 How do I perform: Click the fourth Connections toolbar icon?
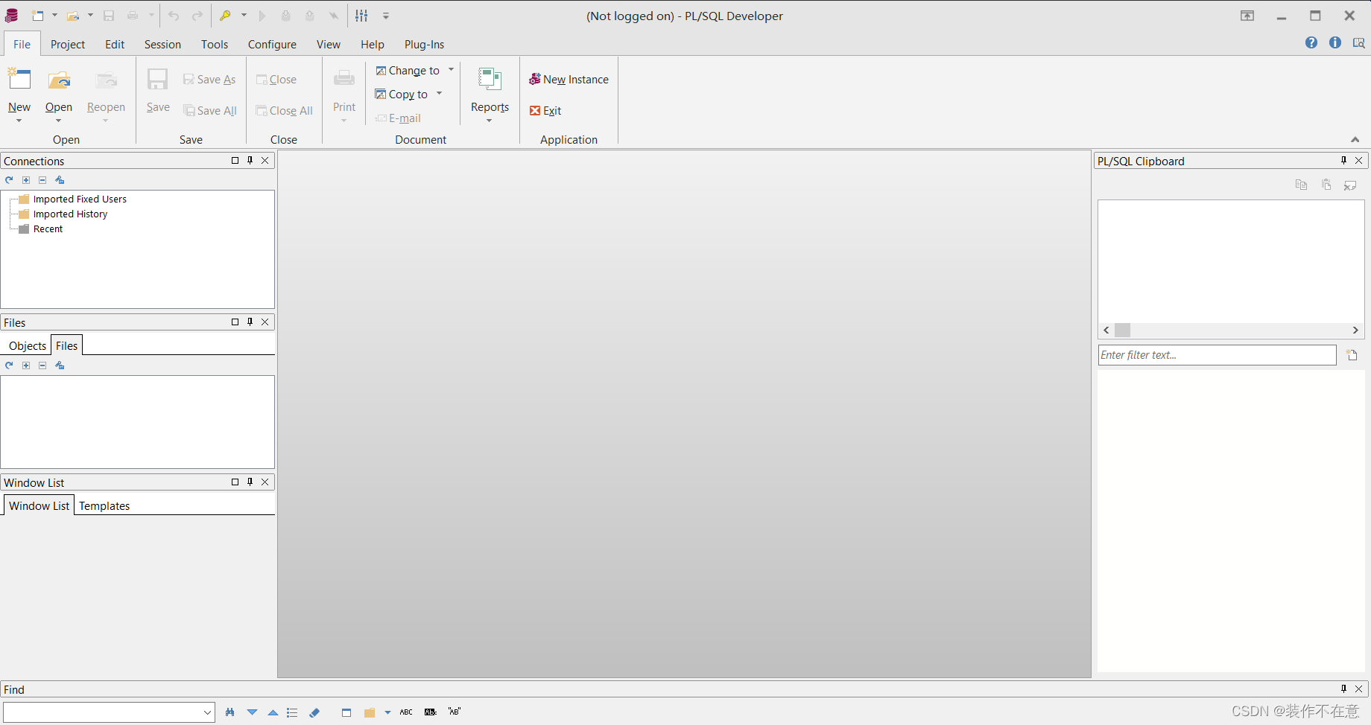(60, 180)
